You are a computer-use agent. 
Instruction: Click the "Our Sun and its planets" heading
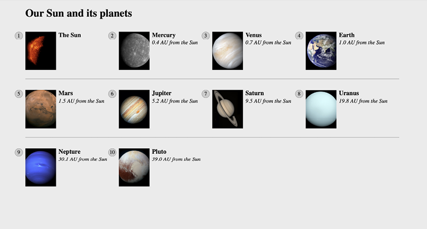tap(79, 13)
